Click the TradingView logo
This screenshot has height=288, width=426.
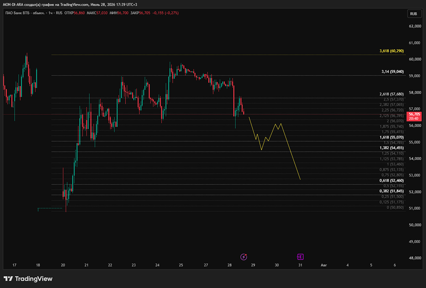pos(28,279)
